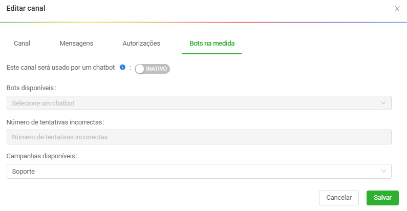The width and height of the screenshot is (407, 211).
Task: Close the Editar canal dialog with X
Action: [x=397, y=9]
